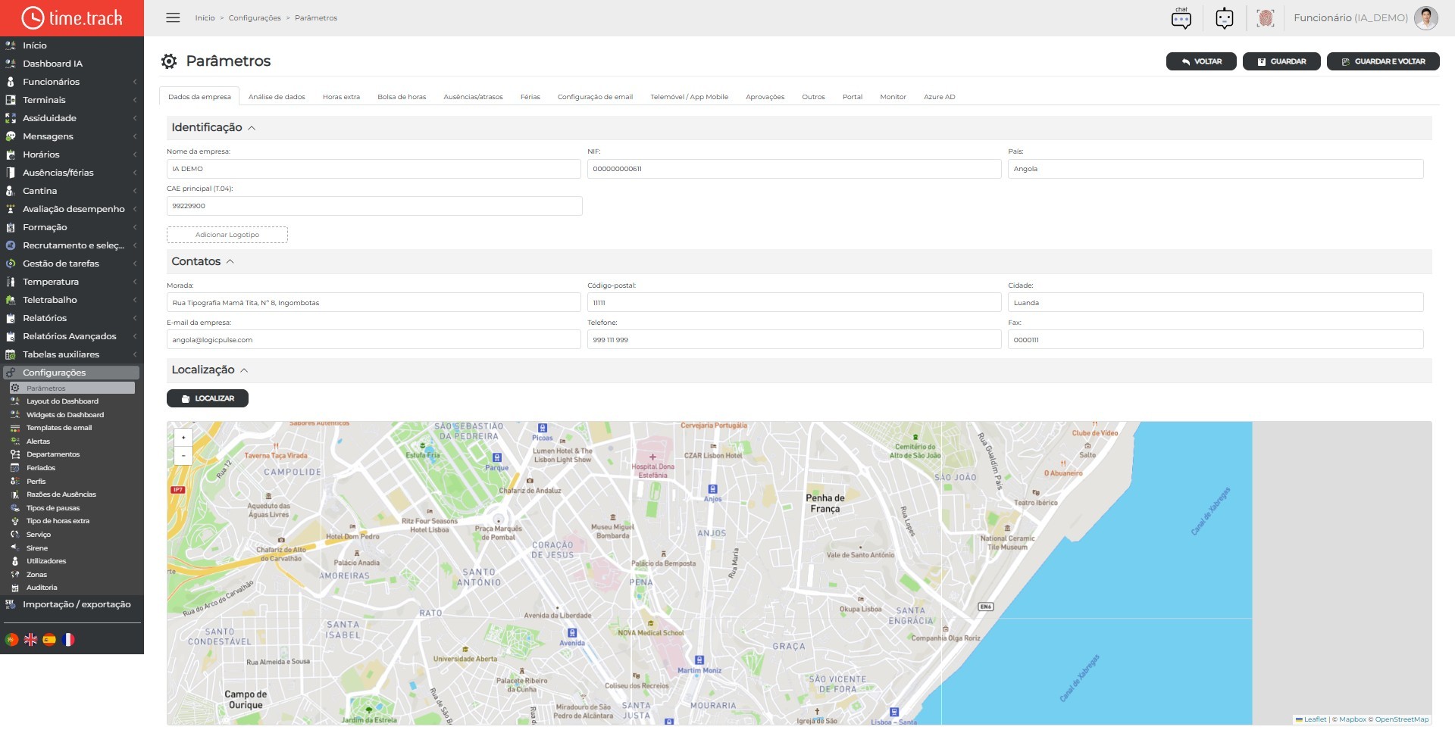
Task: Open Alertas submenu item
Action: click(38, 441)
